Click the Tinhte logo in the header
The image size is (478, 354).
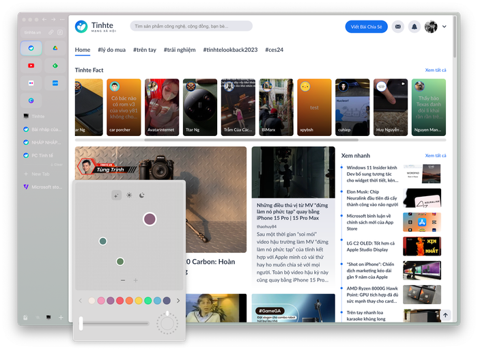point(96,27)
